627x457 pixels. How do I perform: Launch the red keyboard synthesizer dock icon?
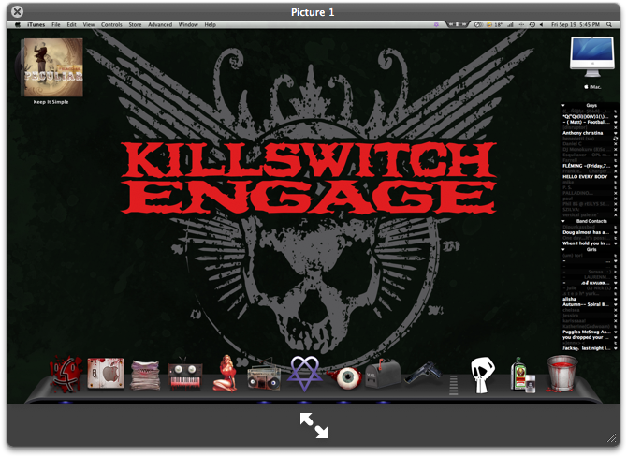[x=185, y=376]
